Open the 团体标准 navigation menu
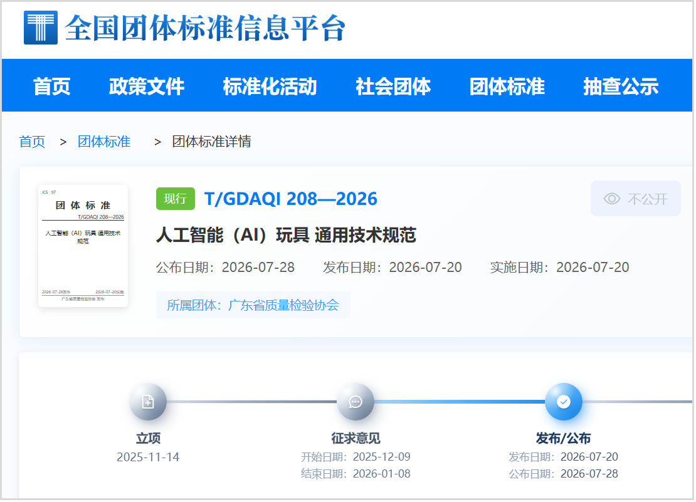The image size is (696, 502). [x=507, y=86]
